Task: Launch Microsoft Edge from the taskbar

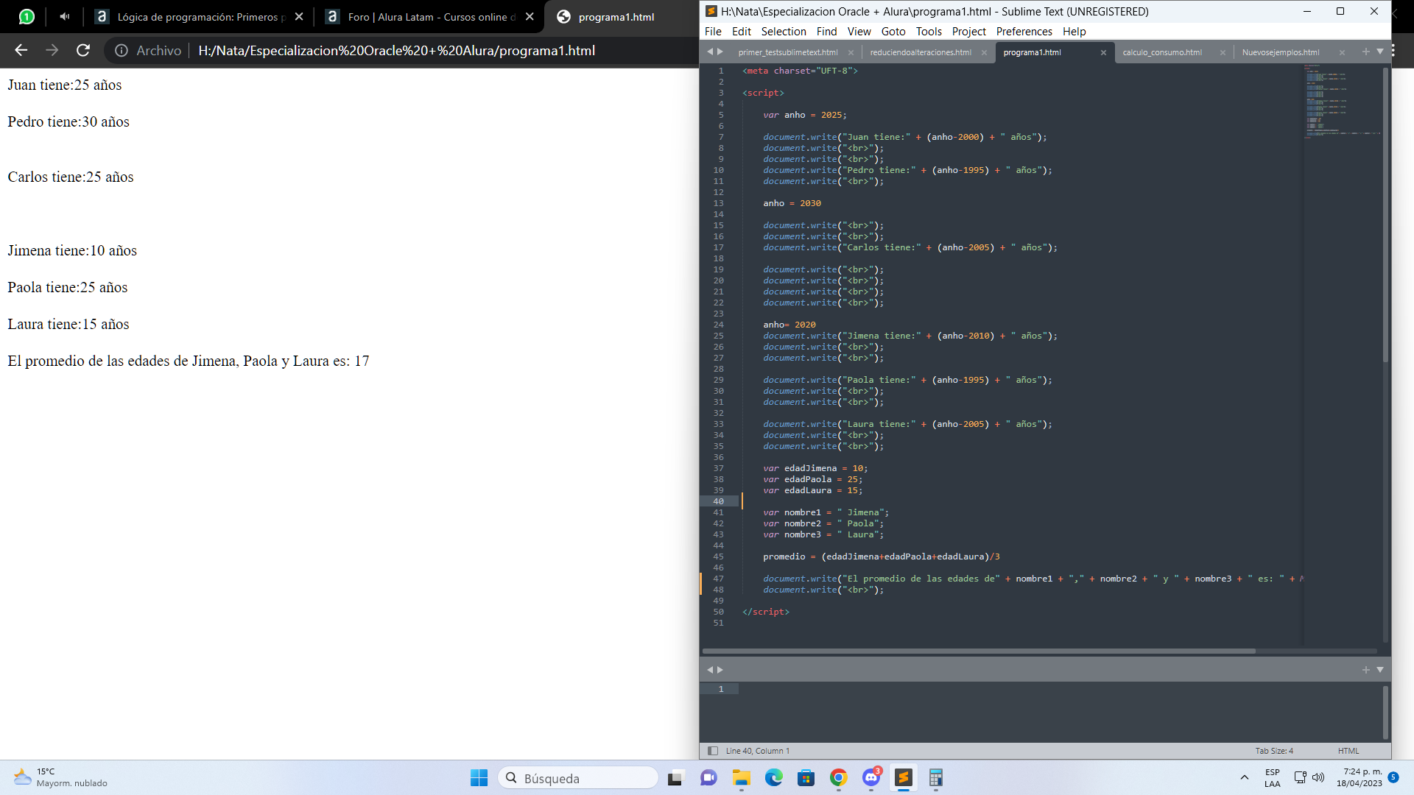Action: pos(773,777)
